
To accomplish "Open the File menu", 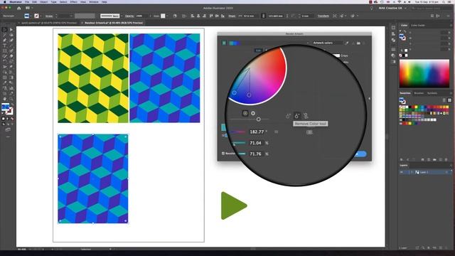I will pos(27,1).
